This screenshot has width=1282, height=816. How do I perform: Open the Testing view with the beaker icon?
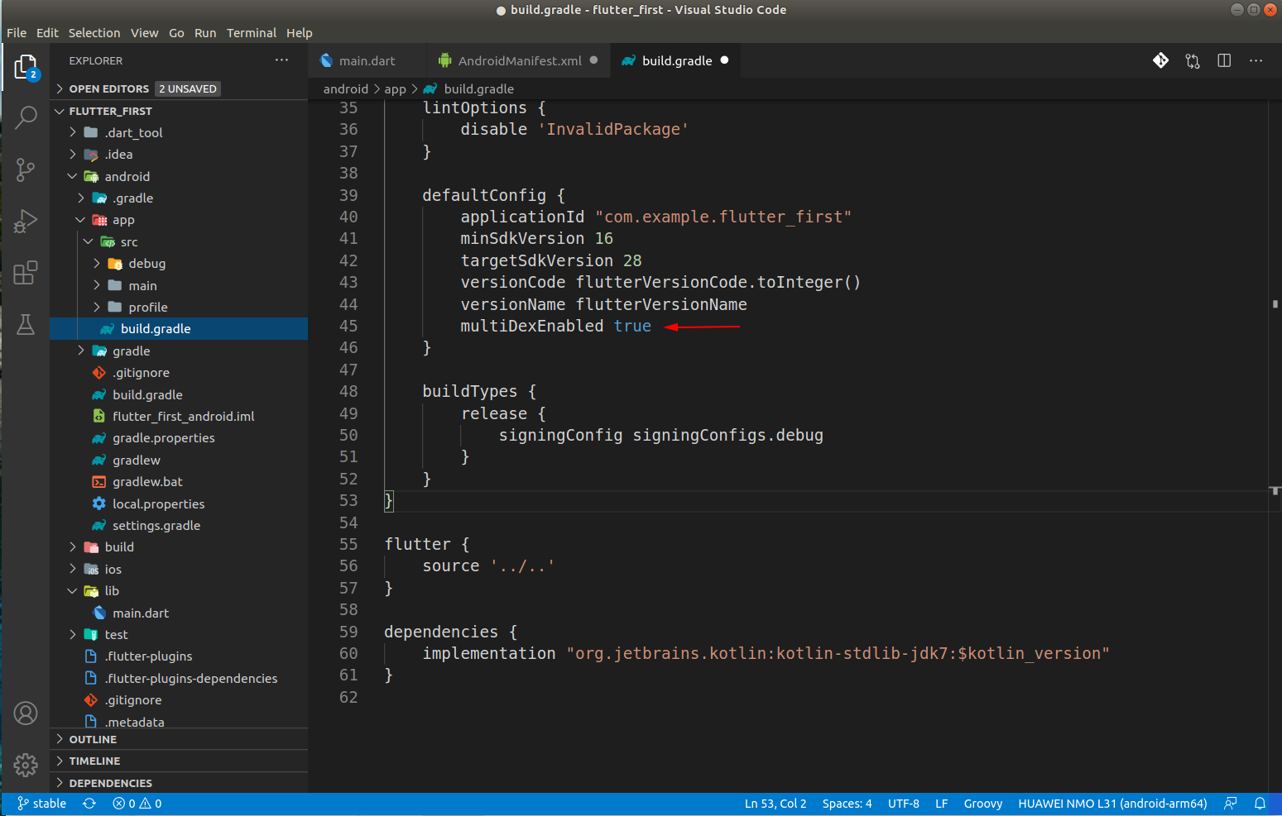pyautogui.click(x=26, y=325)
